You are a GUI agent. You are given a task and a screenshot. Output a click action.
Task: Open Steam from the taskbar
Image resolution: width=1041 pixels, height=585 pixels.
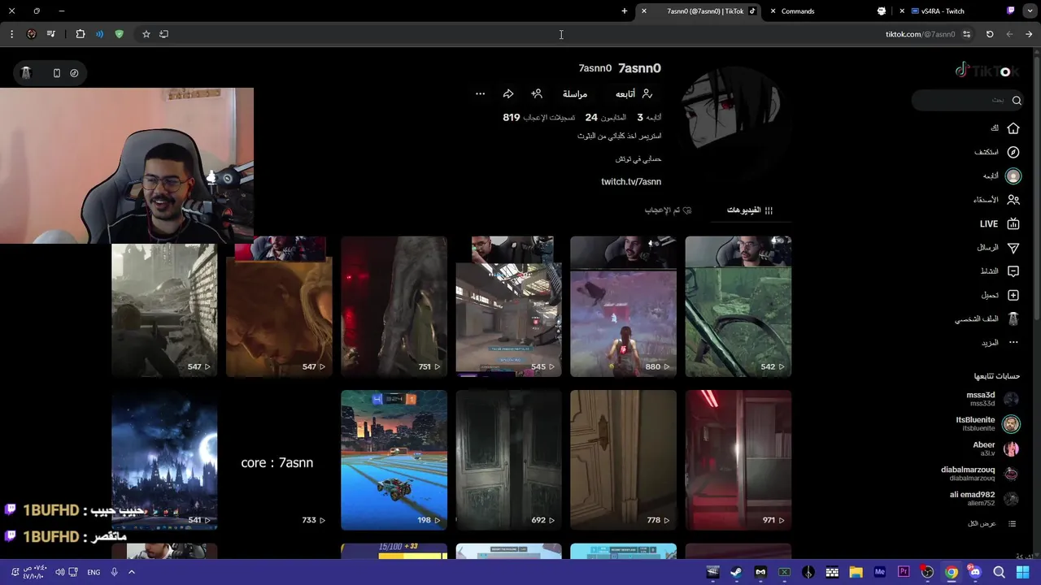(736, 572)
